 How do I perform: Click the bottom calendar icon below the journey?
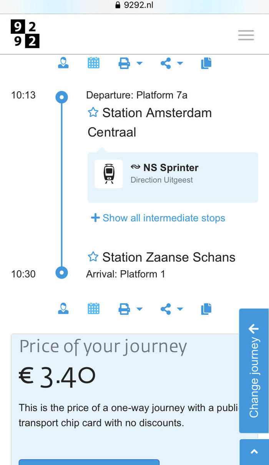pos(93,309)
